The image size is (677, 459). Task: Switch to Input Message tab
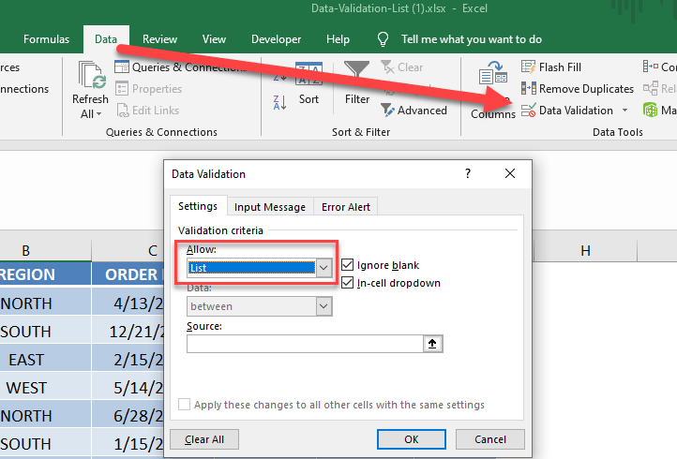click(270, 207)
